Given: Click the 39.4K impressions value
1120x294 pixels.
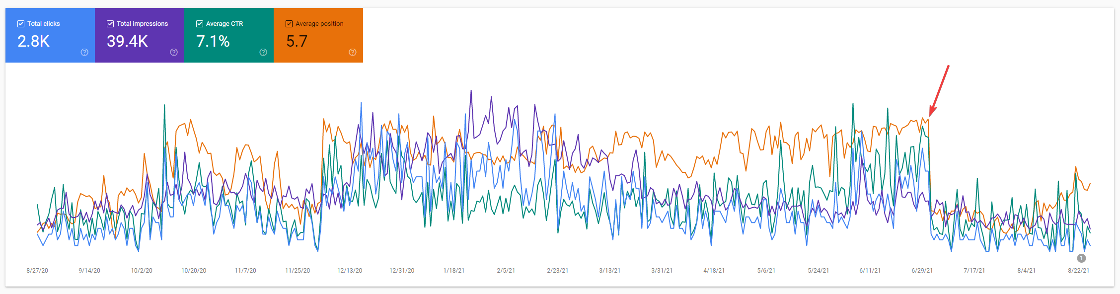Looking at the screenshot, I should (x=127, y=41).
